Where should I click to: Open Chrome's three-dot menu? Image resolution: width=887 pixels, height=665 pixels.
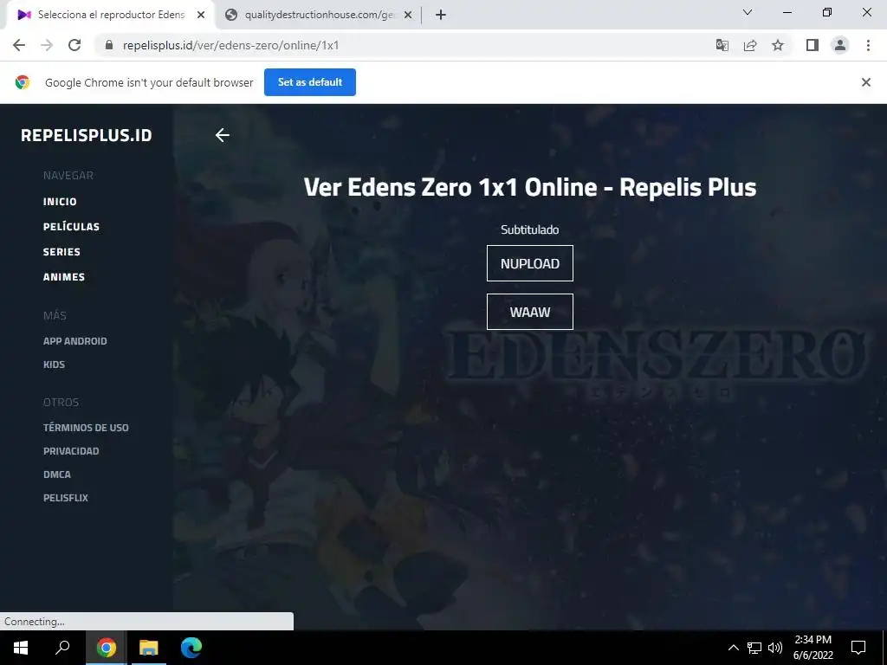[x=868, y=45]
